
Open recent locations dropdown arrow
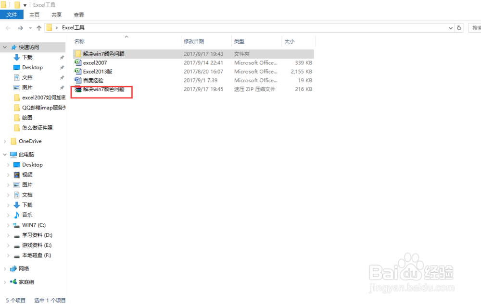pos(30,28)
